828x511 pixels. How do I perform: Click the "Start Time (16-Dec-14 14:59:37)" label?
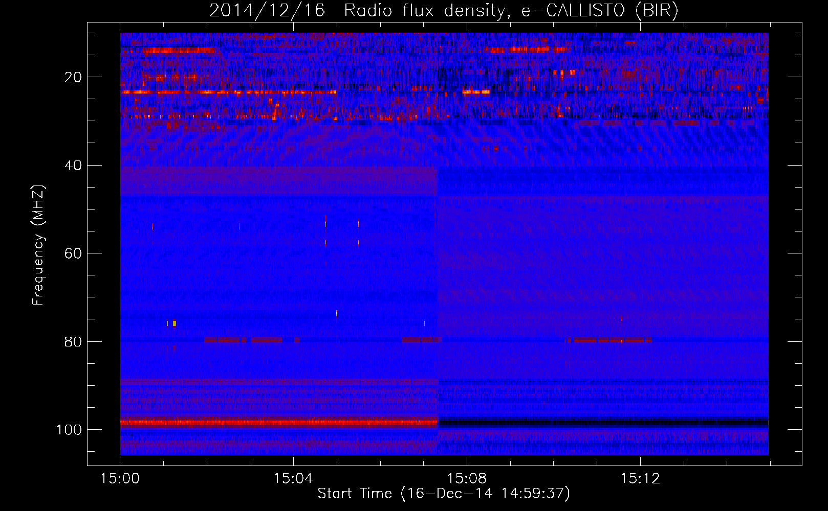(444, 494)
